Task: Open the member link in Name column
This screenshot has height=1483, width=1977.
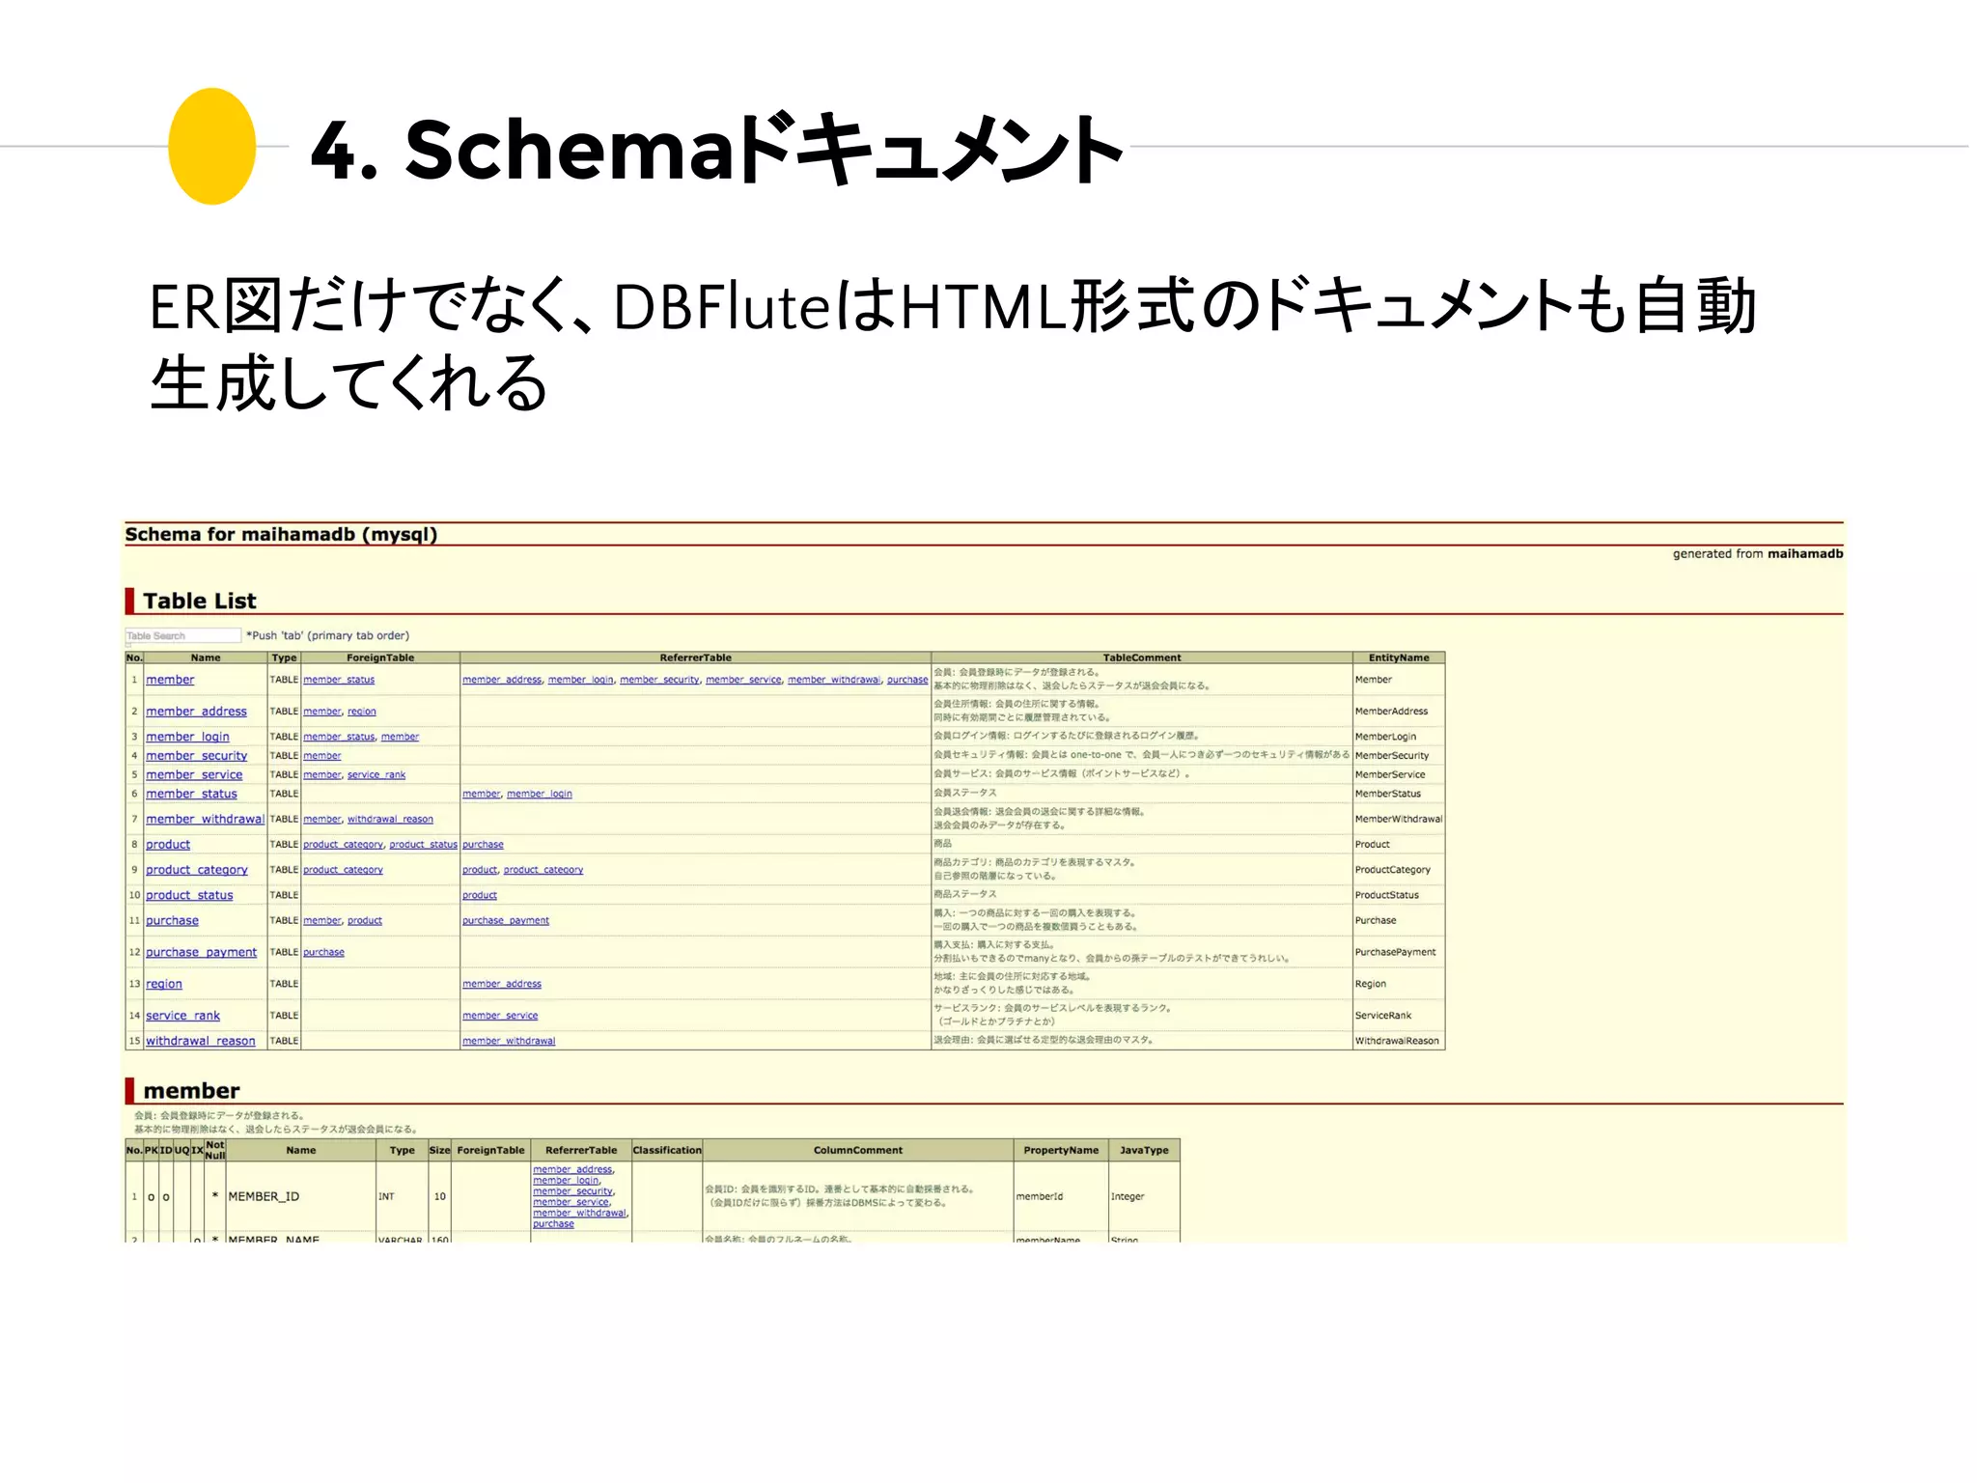Action: point(170,680)
